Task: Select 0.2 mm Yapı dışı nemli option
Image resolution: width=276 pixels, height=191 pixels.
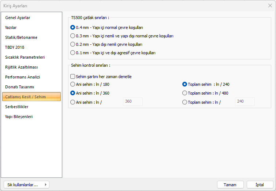Action: pos(72,44)
